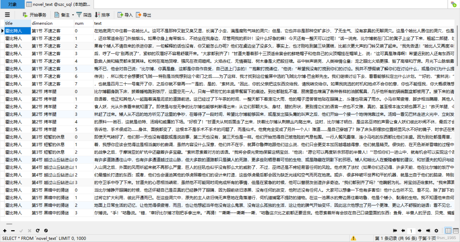Screen dimensions: 460x242
Task: Click the 第5节 黑暗中的猜谜 cell with num 3
Action: tap(52, 213)
